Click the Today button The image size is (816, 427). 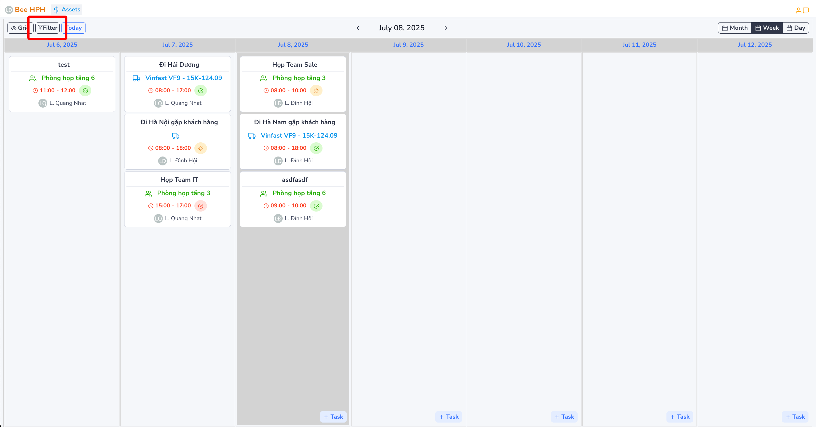(74, 28)
